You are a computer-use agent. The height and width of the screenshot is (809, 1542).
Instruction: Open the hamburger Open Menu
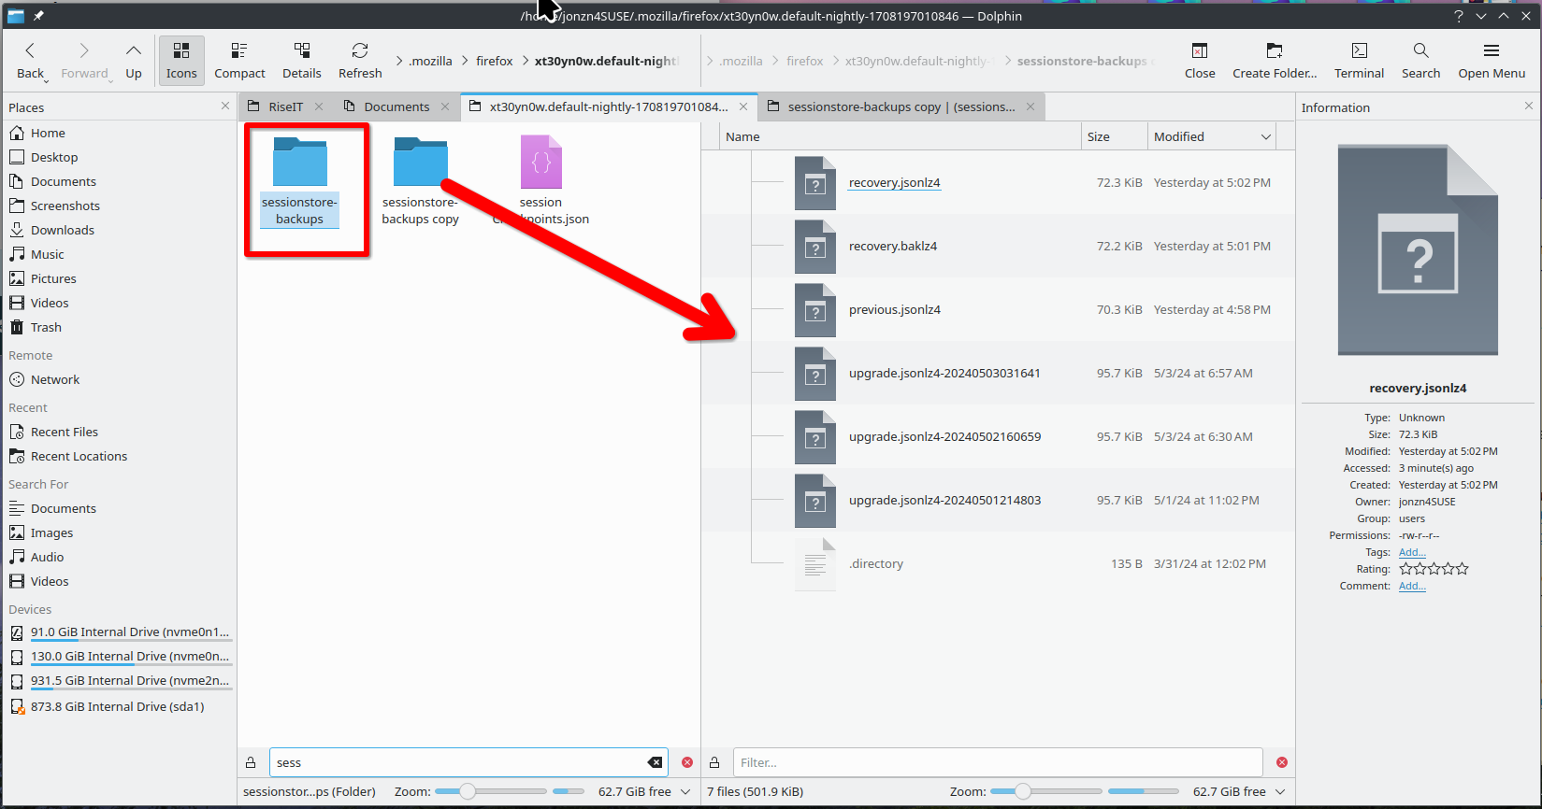pos(1492,61)
